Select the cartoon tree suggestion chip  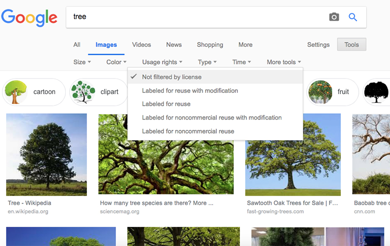[34, 92]
